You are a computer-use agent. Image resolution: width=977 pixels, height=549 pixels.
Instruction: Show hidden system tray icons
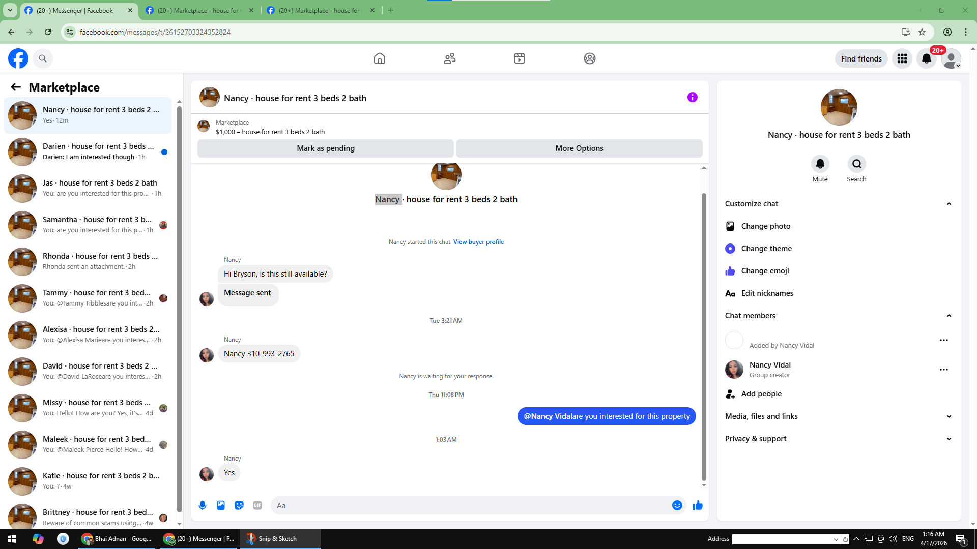[x=856, y=539]
